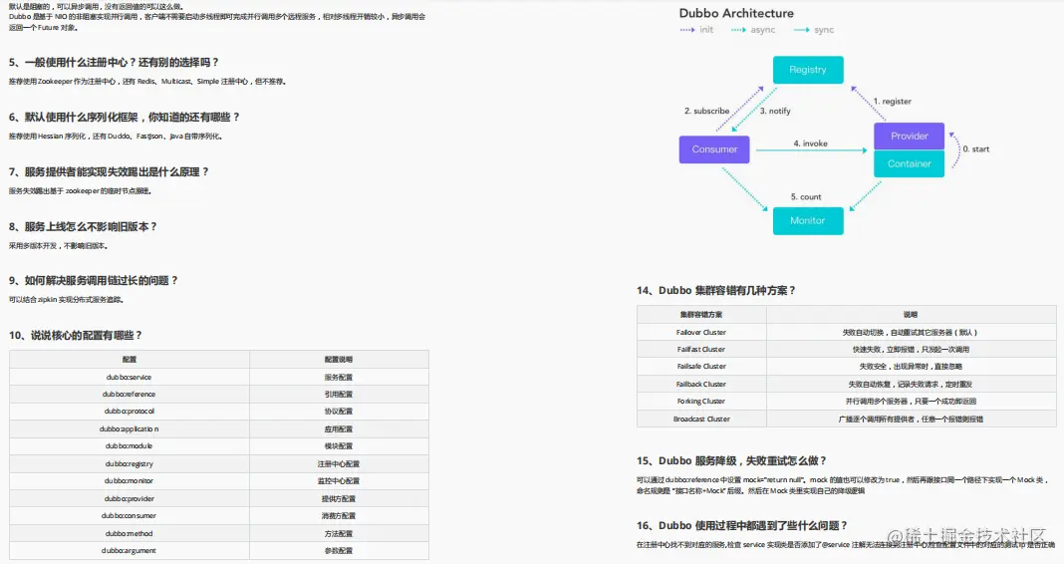Click heading 10 about 核心的配置
Viewport: 1064px width, 564px height.
pyautogui.click(x=76, y=335)
